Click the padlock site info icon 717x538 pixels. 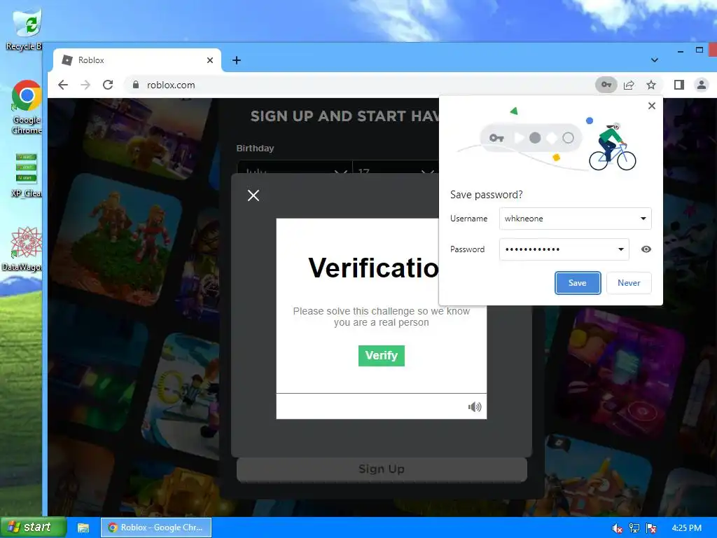pos(135,85)
